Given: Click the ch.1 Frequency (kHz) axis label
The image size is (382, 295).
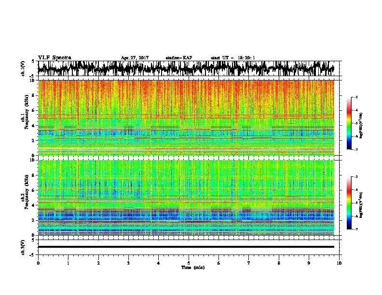Looking at the screenshot, I should [x=25, y=112].
